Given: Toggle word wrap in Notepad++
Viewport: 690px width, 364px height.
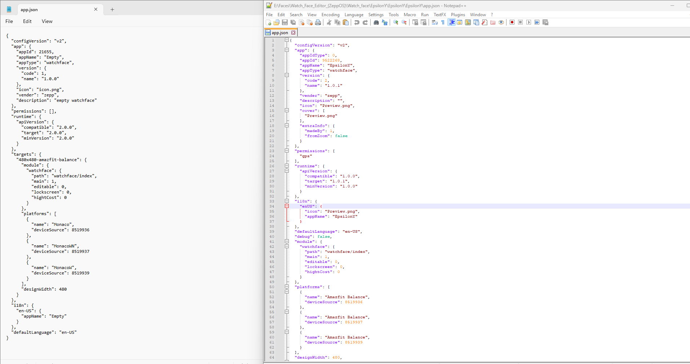Looking at the screenshot, I should pos(434,22).
